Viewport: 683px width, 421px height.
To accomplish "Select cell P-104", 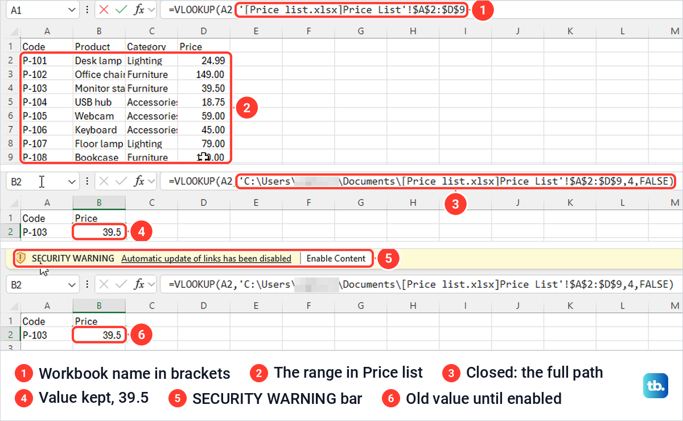I will 47,102.
